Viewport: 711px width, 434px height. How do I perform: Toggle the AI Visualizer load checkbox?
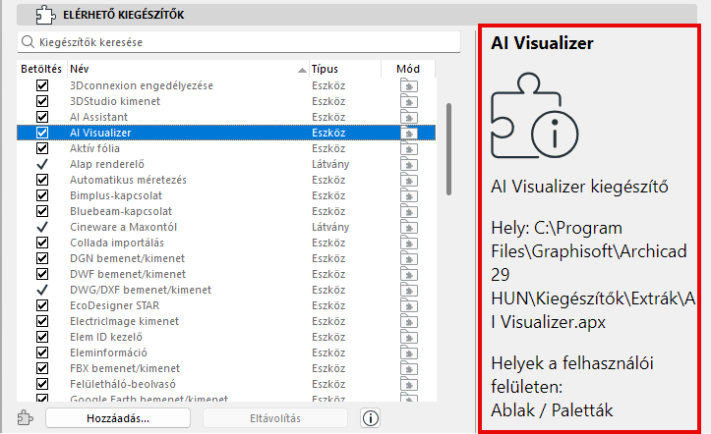tap(42, 133)
